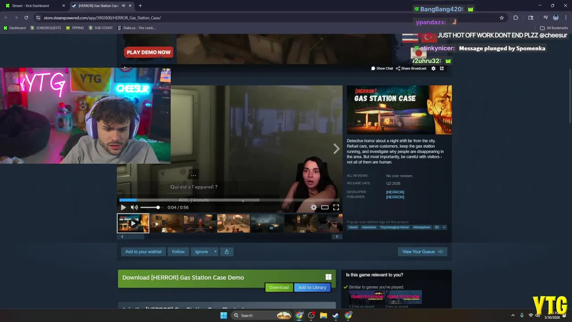
Task: Open the SUB COUNT bookmark
Action: coord(101,28)
